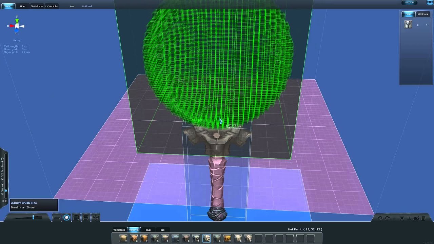
Task: Switch to the Gun tab
Action: tap(22, 6)
